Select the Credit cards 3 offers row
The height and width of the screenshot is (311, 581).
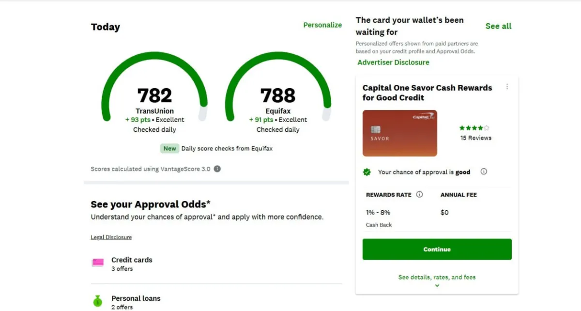[x=216, y=264]
